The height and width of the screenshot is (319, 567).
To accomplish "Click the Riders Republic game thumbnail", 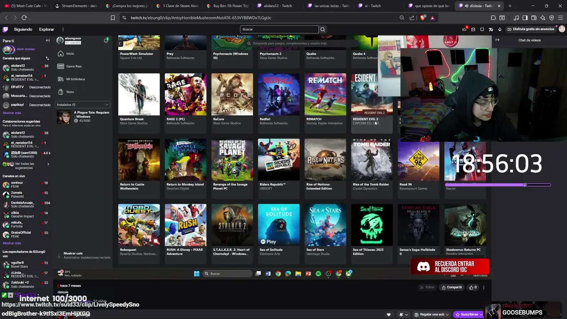I will coord(279,160).
